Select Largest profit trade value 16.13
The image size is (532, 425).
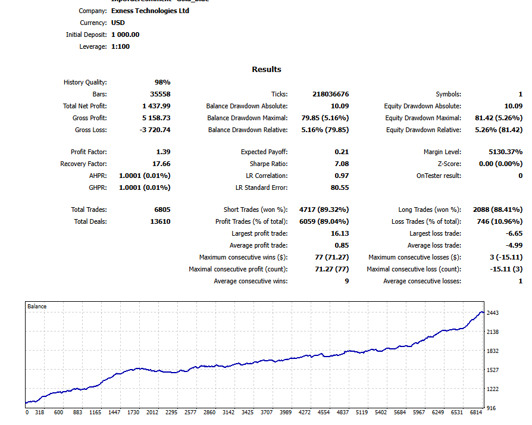click(340, 233)
